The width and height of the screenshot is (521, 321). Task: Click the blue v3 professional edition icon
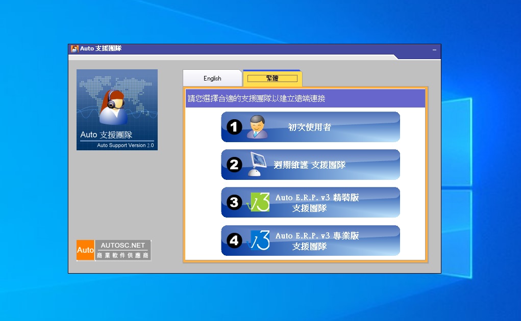point(259,240)
